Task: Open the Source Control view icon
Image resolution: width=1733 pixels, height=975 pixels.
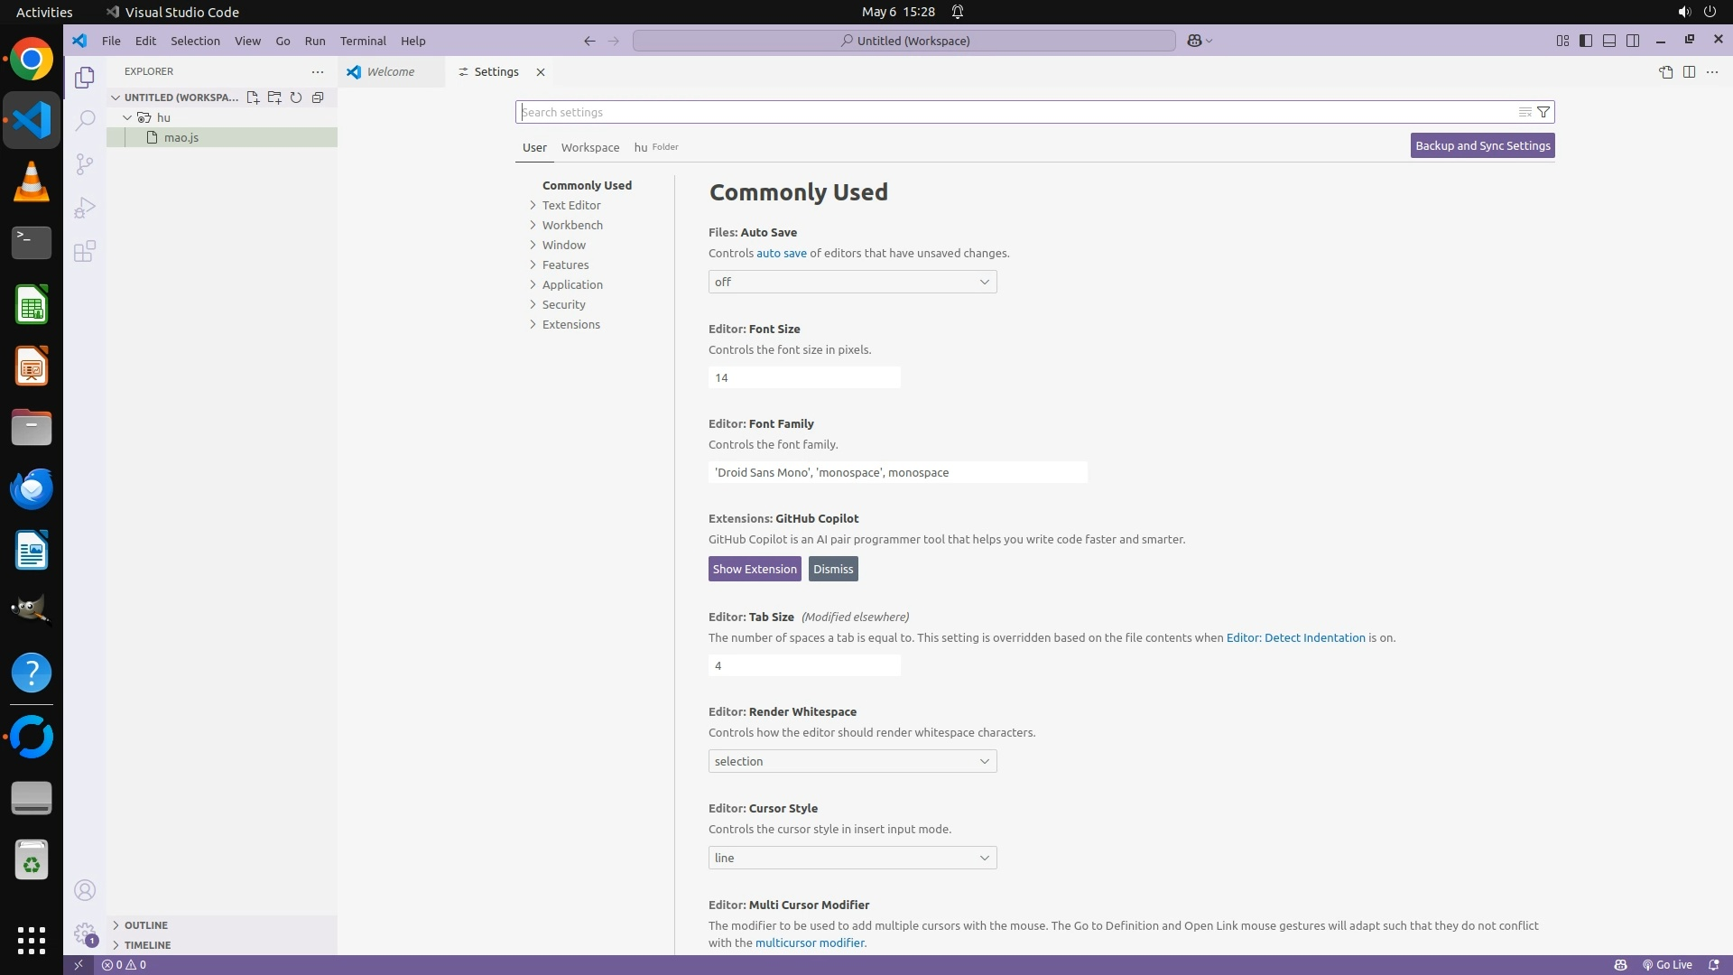Action: tap(84, 163)
